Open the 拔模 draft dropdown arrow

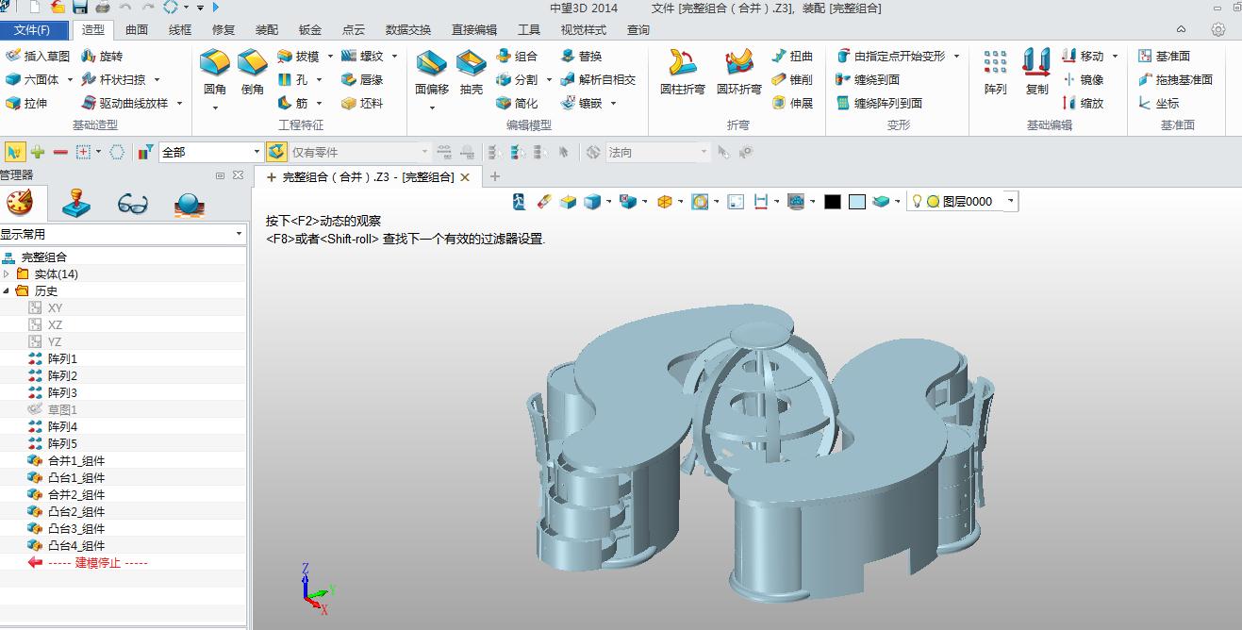point(330,57)
